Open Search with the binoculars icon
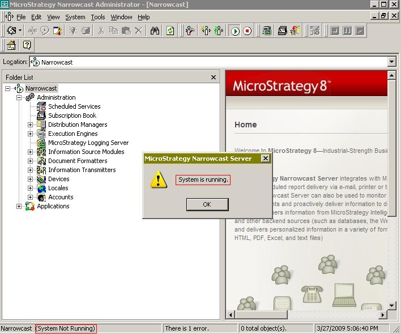This screenshot has width=401, height=334. coord(155,31)
